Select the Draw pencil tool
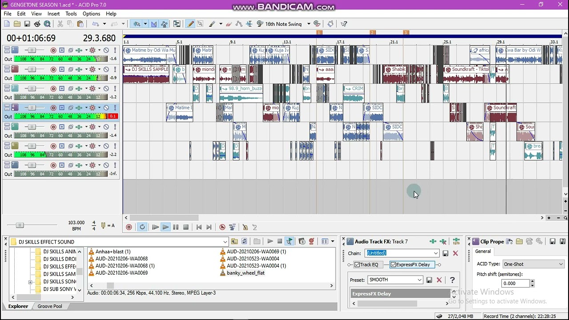 [190, 24]
